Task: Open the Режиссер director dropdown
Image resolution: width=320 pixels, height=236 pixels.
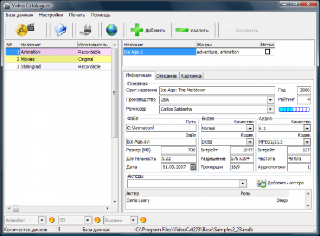Action: tap(271, 109)
